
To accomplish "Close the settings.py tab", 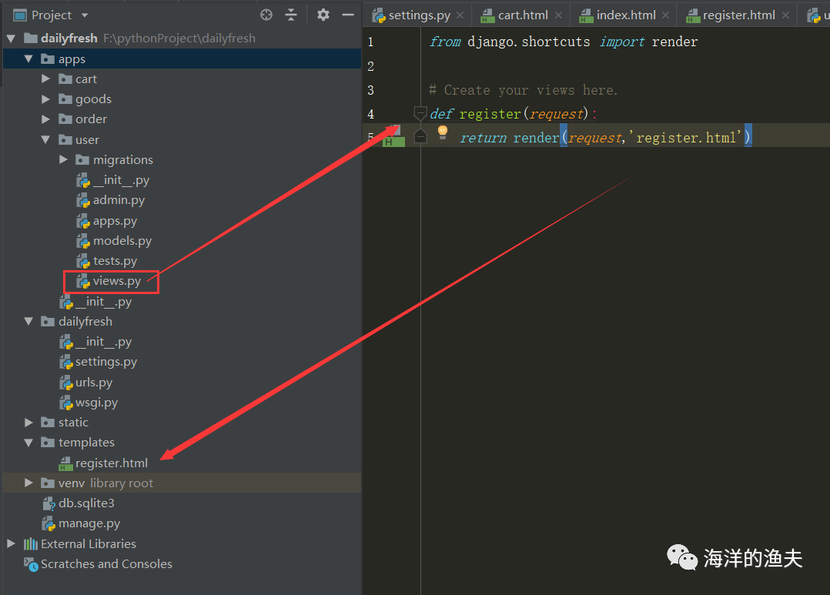I will pos(460,15).
